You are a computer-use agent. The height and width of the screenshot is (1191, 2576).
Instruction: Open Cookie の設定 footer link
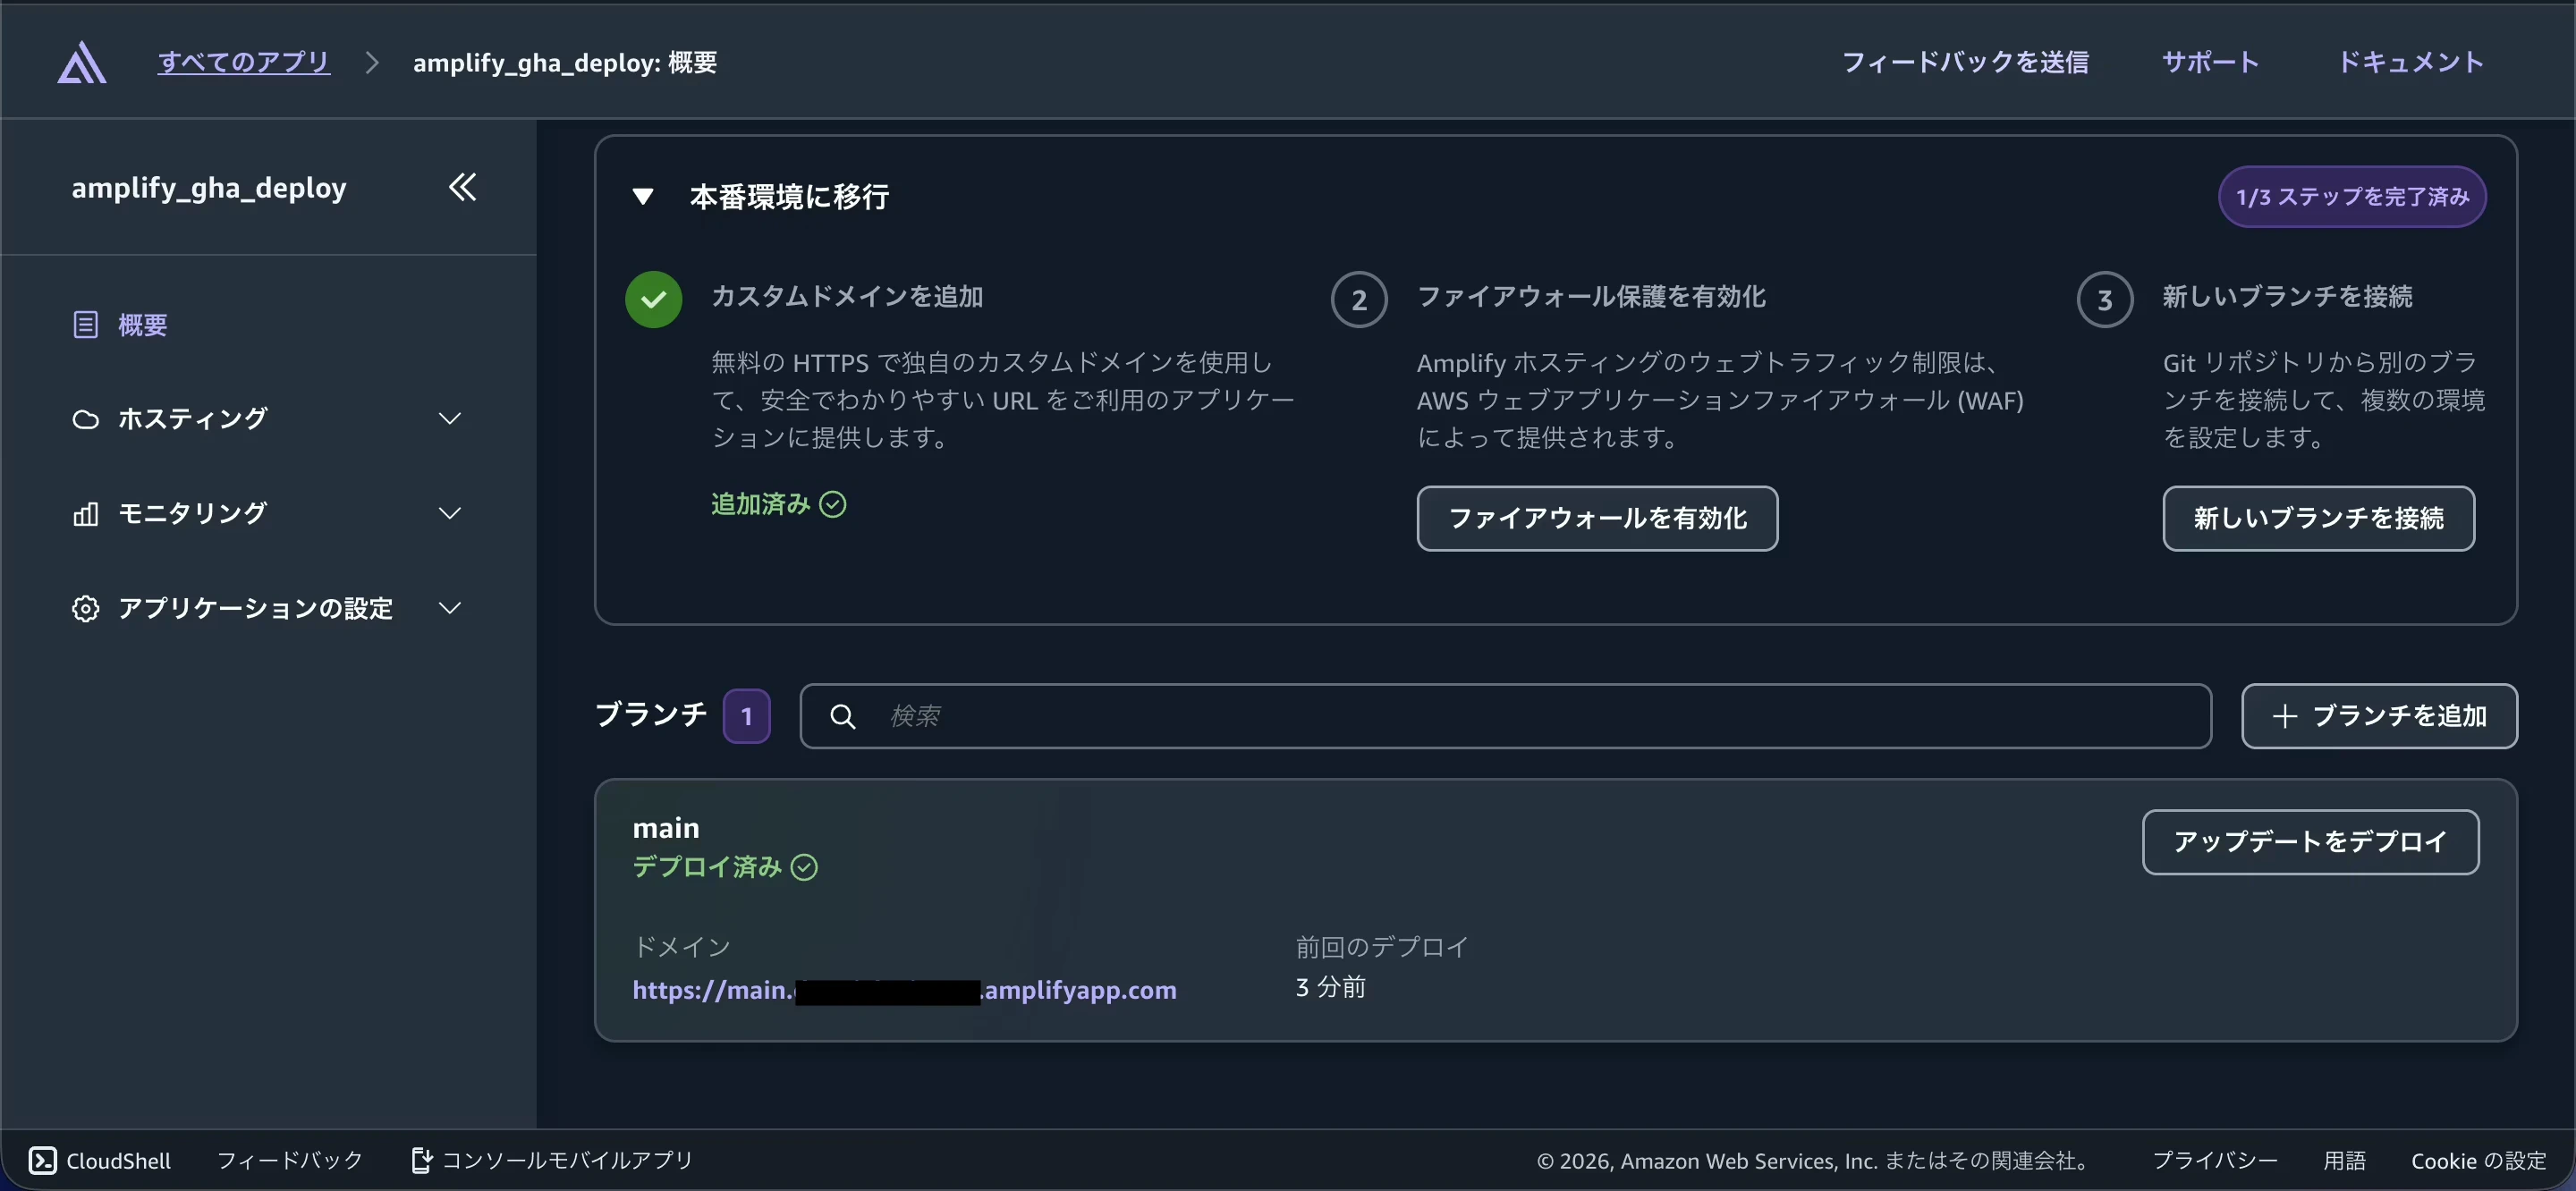point(2478,1160)
